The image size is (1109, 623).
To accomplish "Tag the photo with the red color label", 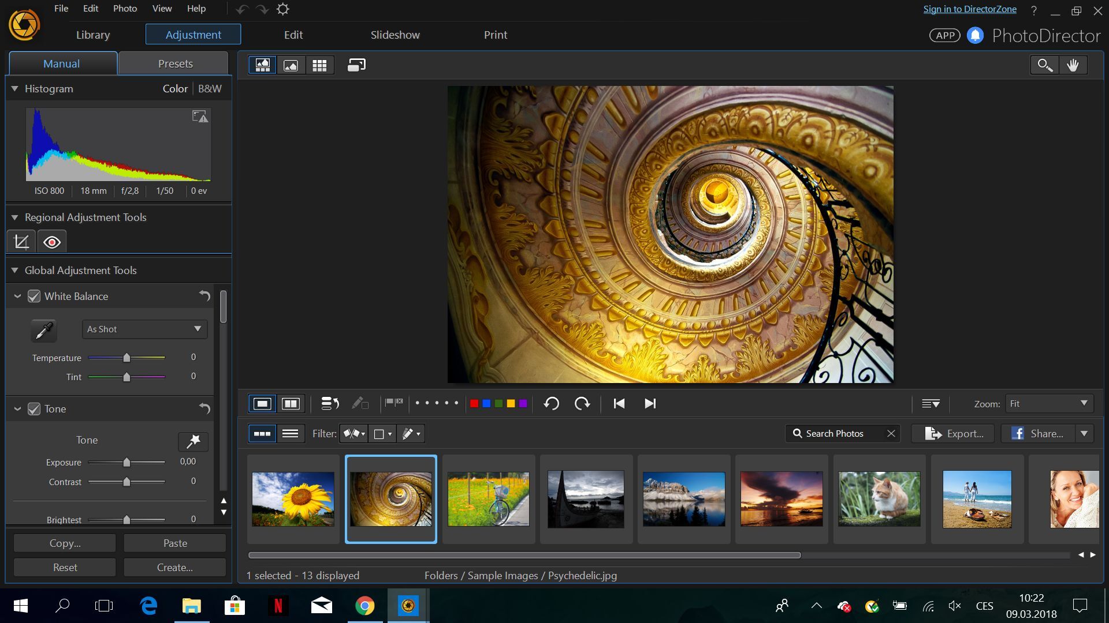I will [474, 403].
